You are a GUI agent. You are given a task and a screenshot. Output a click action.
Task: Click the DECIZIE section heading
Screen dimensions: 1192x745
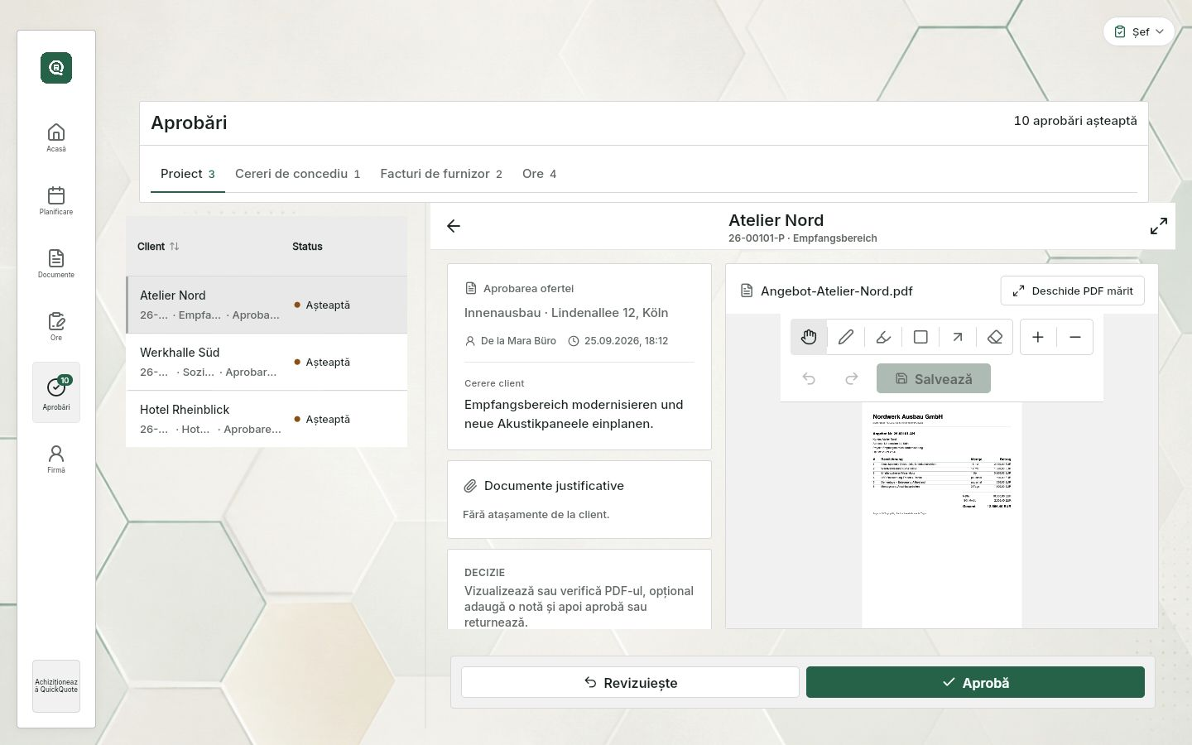(484, 573)
